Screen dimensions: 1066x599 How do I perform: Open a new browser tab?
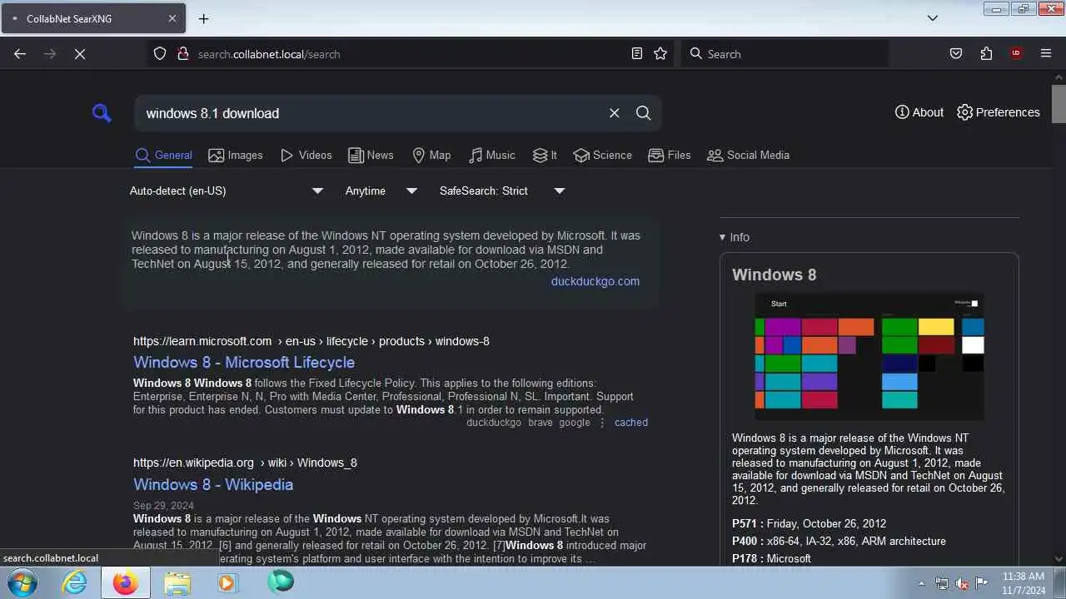(x=203, y=18)
